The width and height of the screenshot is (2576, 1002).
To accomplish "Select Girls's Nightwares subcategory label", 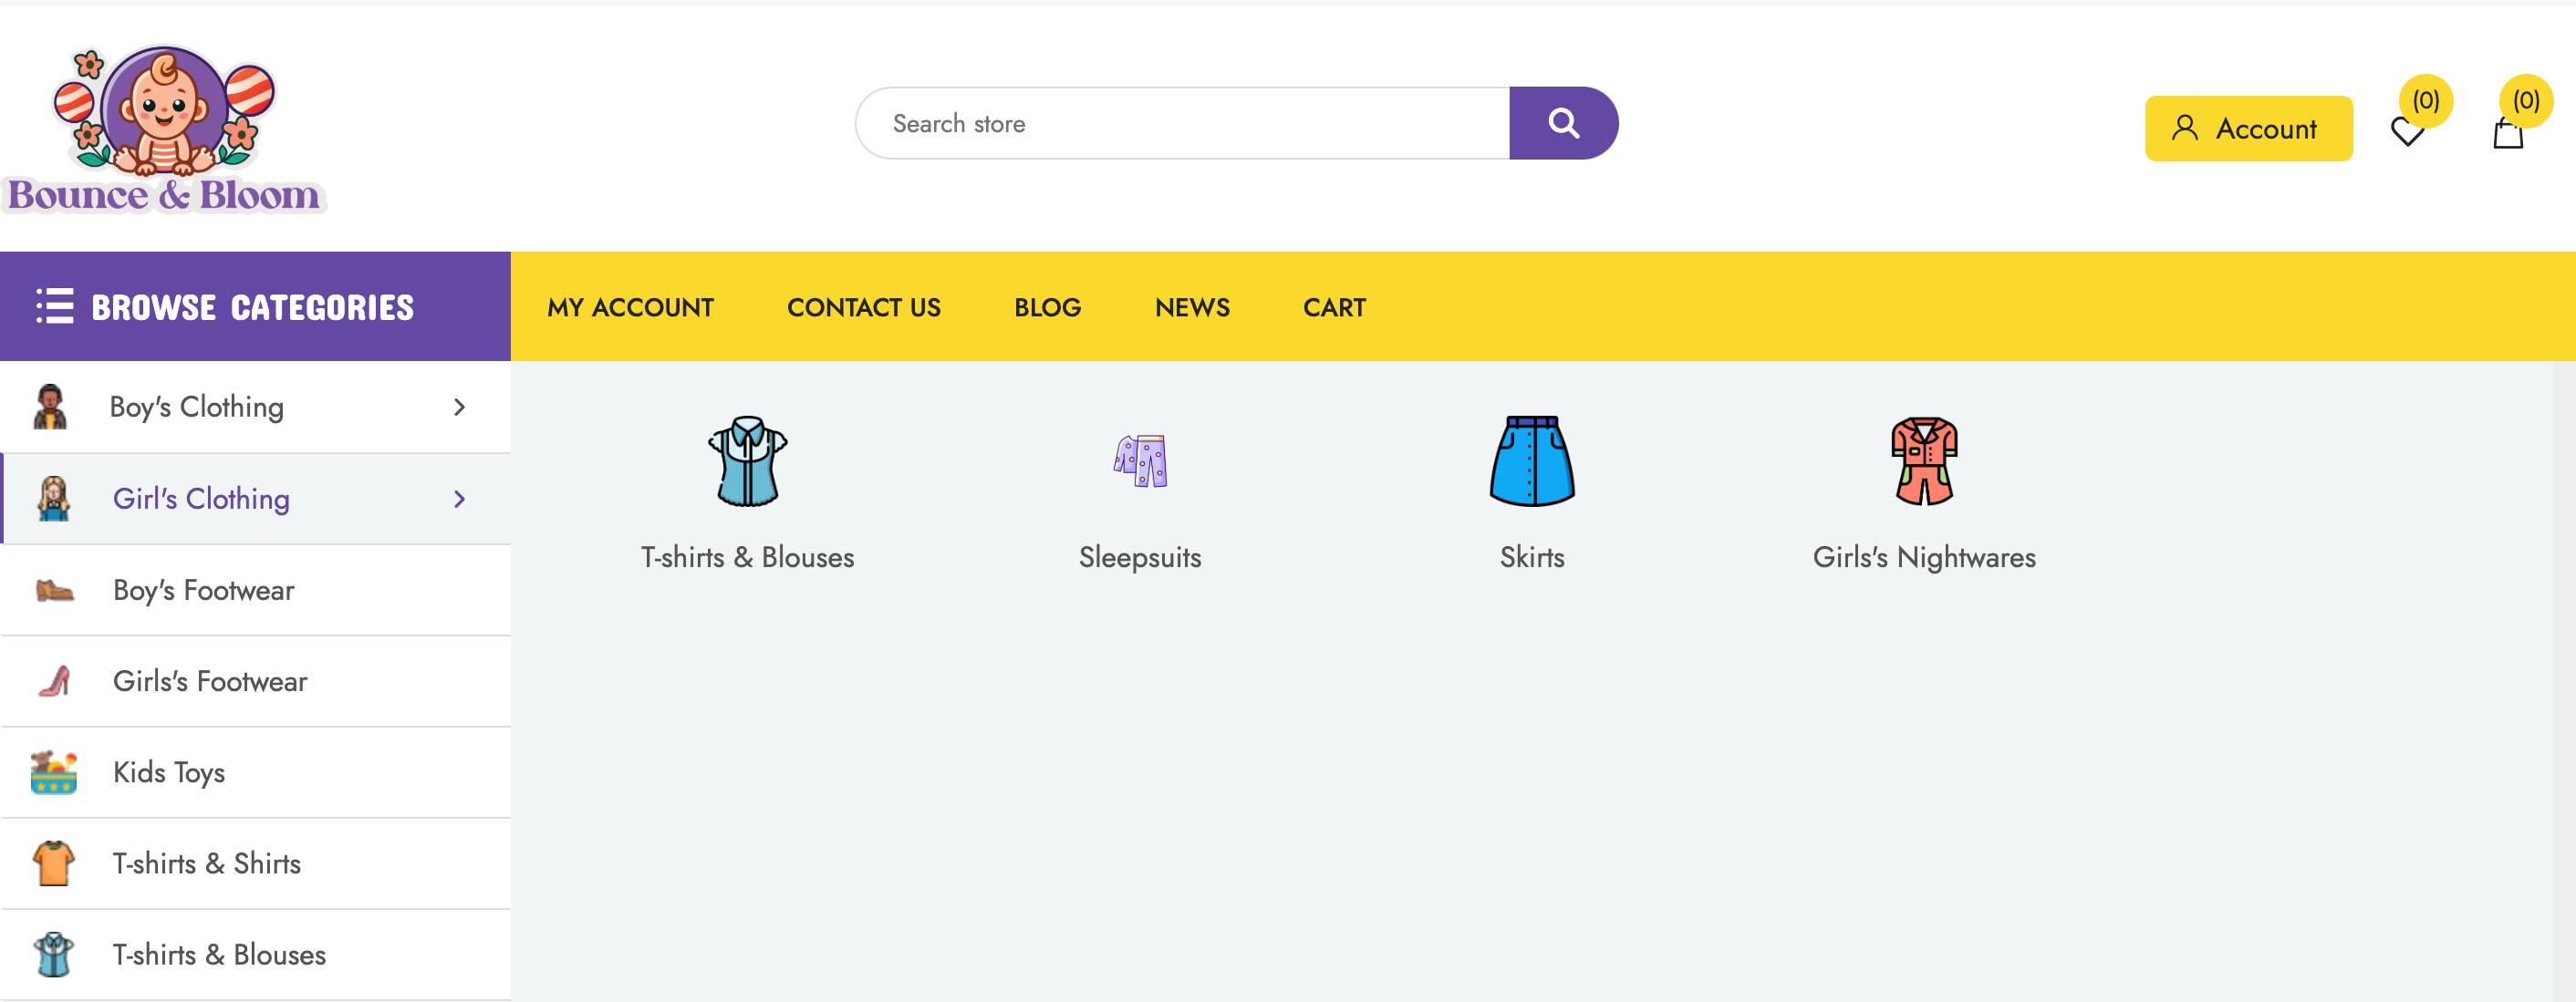I will 1924,557.
